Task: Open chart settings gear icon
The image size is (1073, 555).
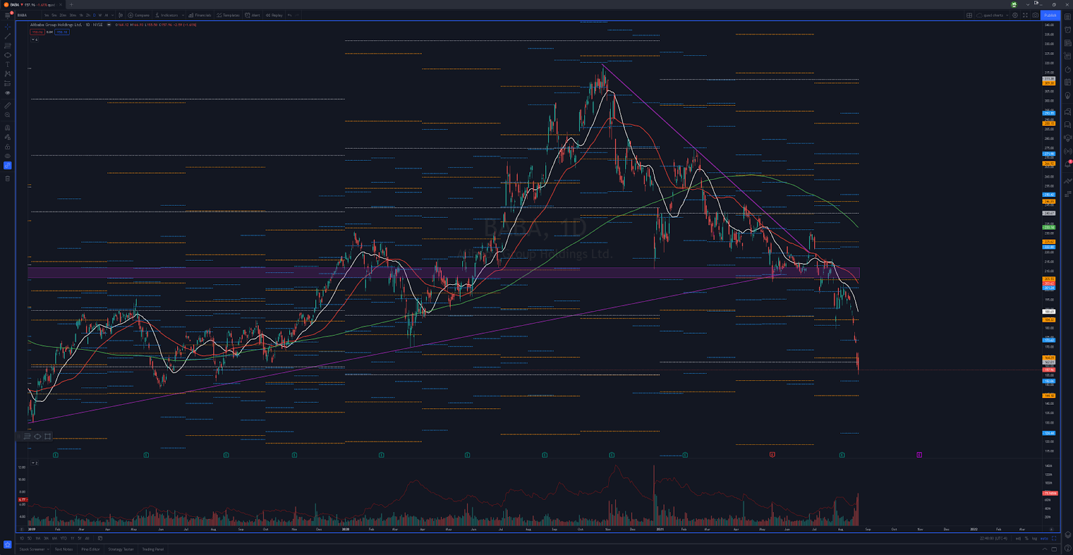Action: 1015,15
